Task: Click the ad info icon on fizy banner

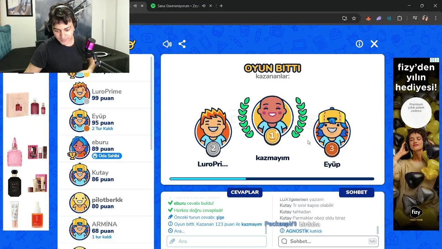Action: tap(432, 60)
